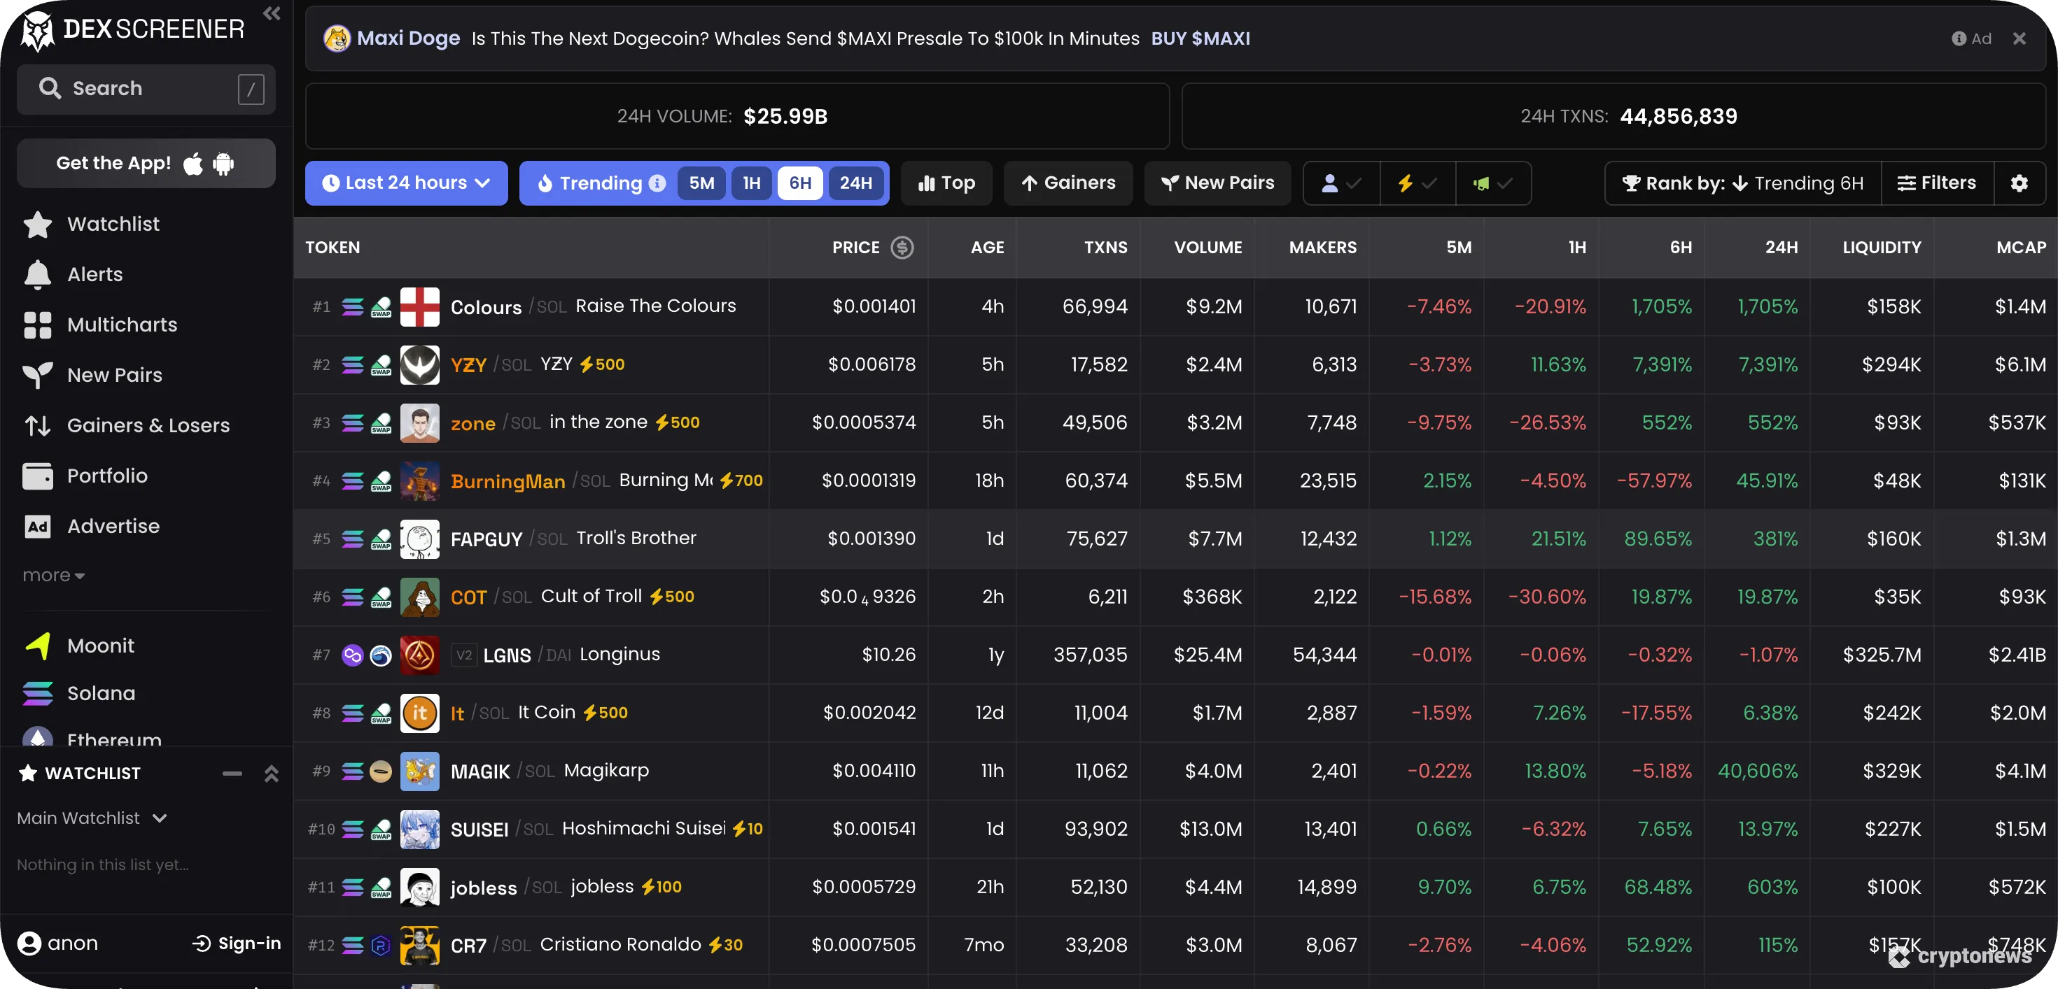The width and height of the screenshot is (2058, 989).
Task: Open the Last 24 hours dropdown
Action: 406,183
